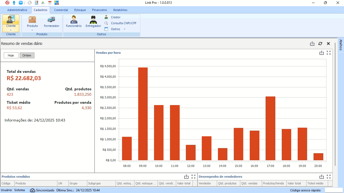
Task: Click the Sincronizado cloud icon
Action: click(33, 190)
